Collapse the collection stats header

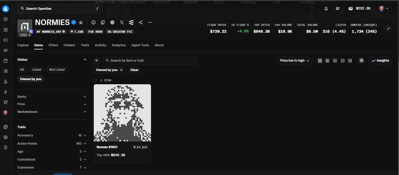(x=388, y=29)
